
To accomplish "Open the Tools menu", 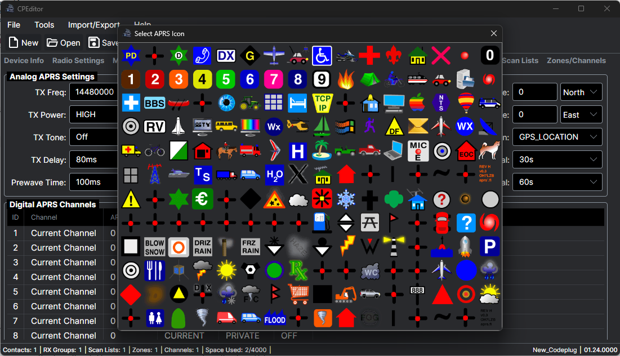I will point(44,25).
